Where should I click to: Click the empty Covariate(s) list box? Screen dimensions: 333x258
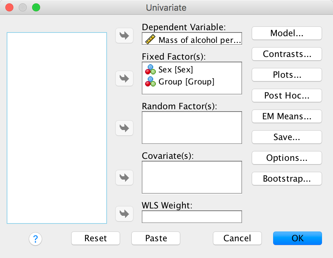coord(192,177)
